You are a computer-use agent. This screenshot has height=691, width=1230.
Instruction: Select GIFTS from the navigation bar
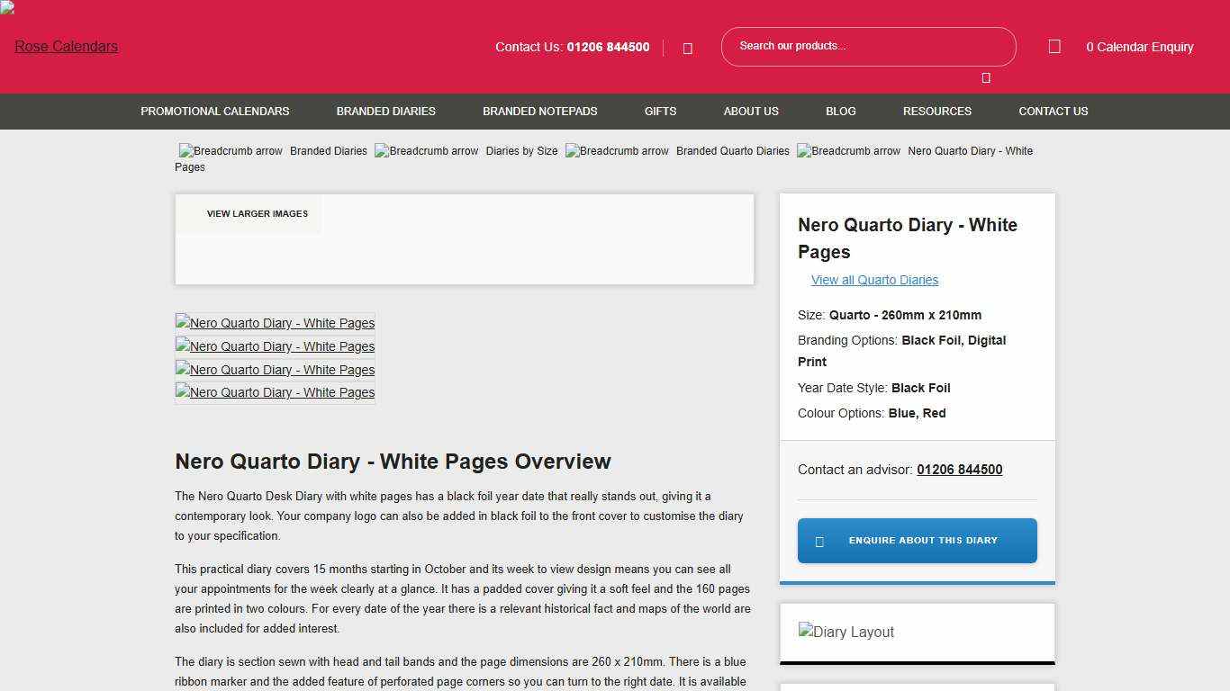tap(660, 111)
